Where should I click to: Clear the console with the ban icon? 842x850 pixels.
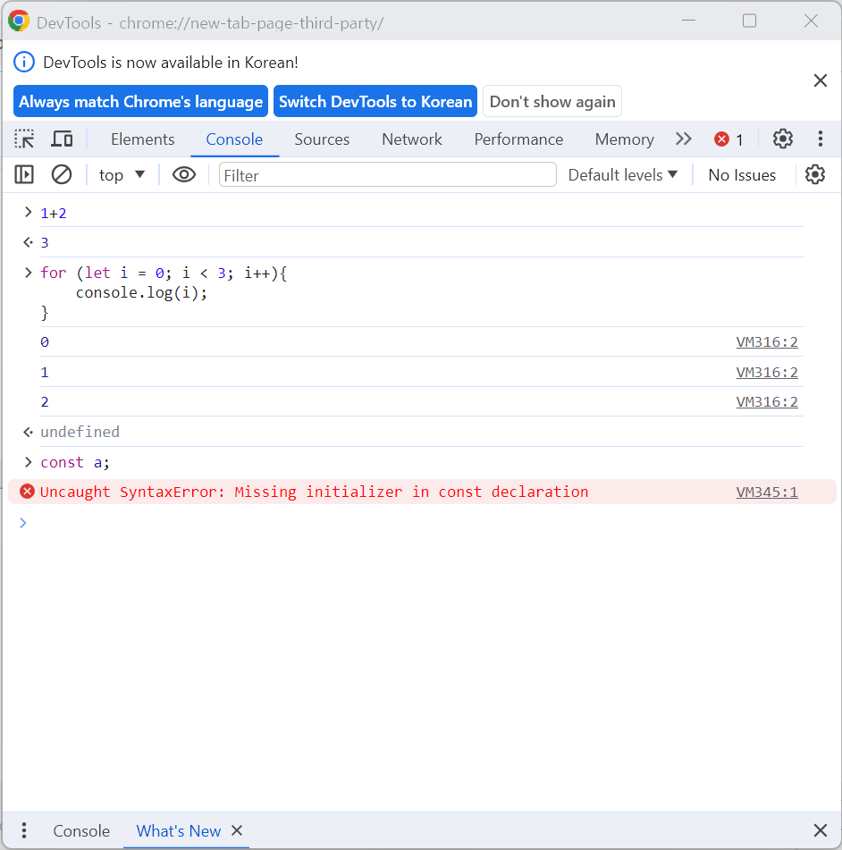[62, 174]
